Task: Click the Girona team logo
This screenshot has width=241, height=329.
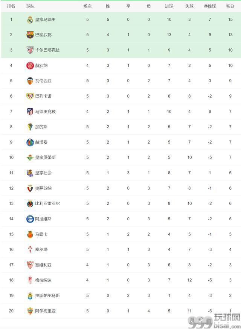Action: pyautogui.click(x=30, y=66)
